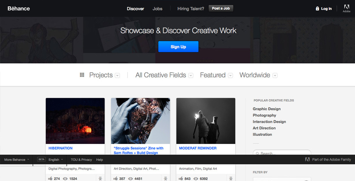The image size is (355, 181).
Task: Click the BETA badge in footer
Action: click(x=42, y=159)
